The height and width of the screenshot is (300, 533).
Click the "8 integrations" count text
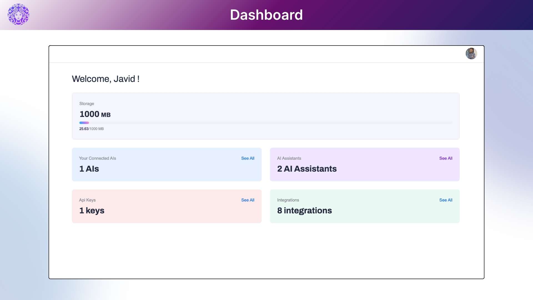(x=305, y=211)
